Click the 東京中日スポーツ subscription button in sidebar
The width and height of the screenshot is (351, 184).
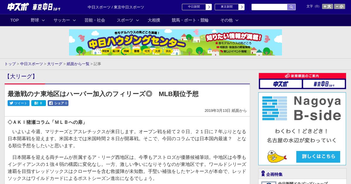coord(324,84)
